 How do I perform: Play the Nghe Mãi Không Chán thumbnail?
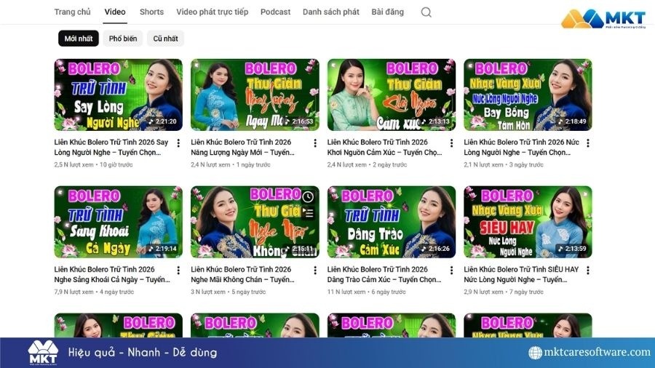coord(255,222)
